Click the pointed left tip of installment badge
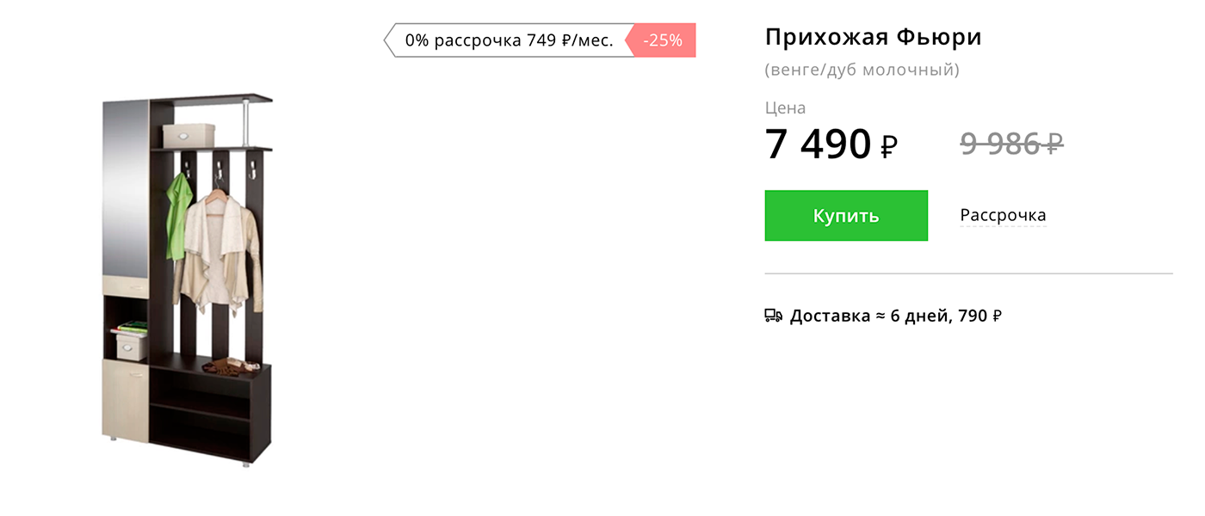The image size is (1205, 516). click(390, 40)
